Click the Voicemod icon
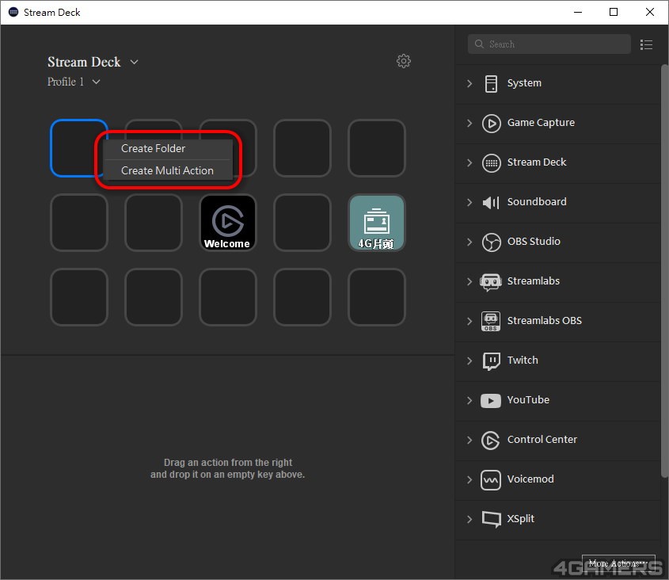669x580 pixels. click(x=491, y=480)
